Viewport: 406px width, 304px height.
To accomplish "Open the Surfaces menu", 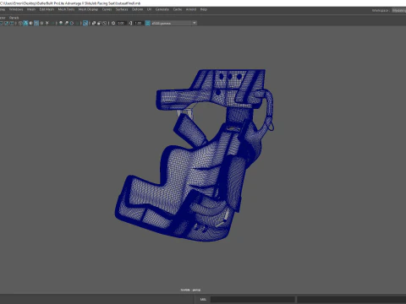I will [122, 9].
